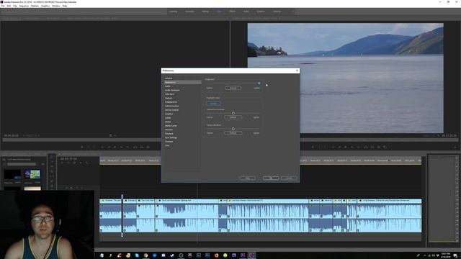Open the Audio Hardware preferences category
This screenshot has height=259, width=461.
172,90
